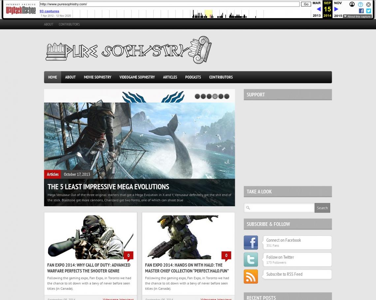Select the first slider dot
The height and width of the screenshot is (300, 376).
[197, 96]
